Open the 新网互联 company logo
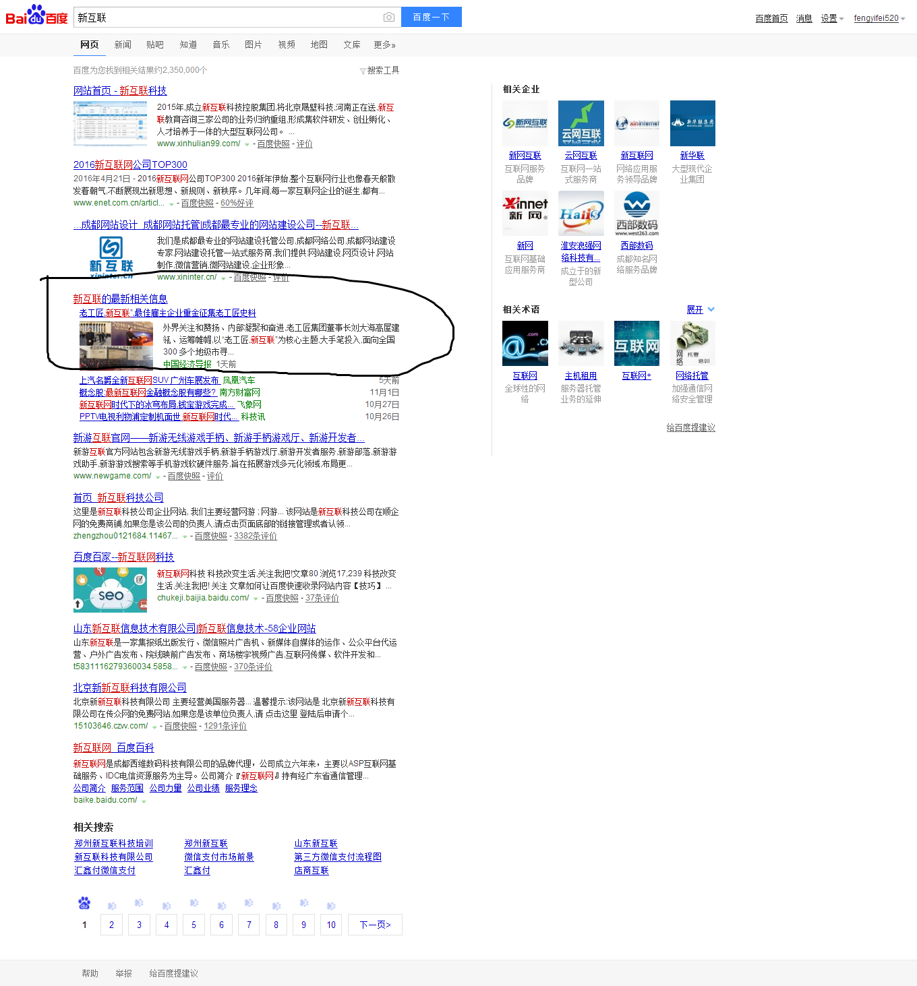Screen dimensions: 917x986 coord(525,123)
